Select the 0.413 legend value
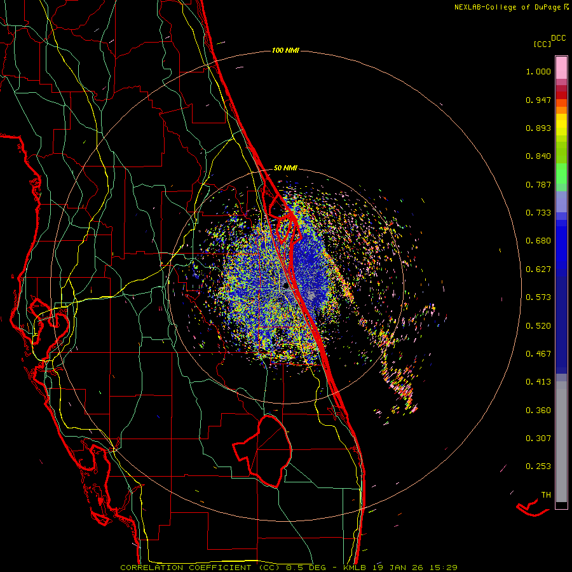This screenshot has width=572, height=572. tap(538, 382)
